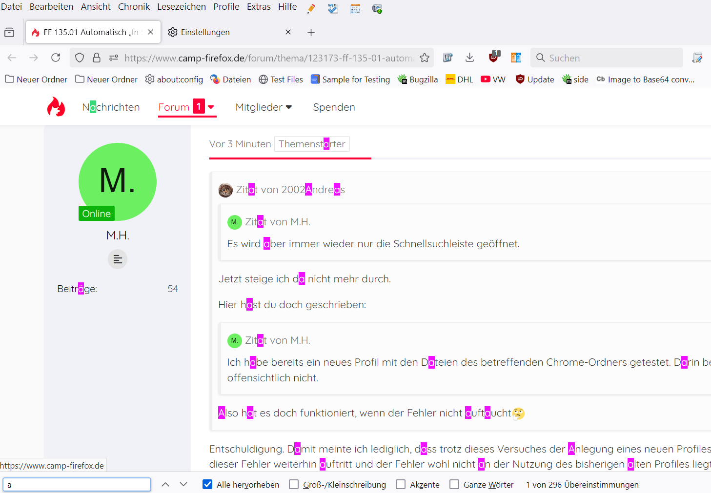Image resolution: width=711 pixels, height=493 pixels.
Task: Open the Chronik menu
Action: click(134, 7)
